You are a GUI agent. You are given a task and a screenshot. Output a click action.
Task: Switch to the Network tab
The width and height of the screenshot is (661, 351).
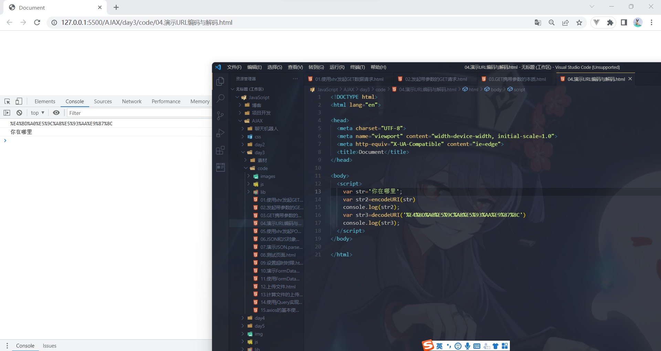[132, 101]
